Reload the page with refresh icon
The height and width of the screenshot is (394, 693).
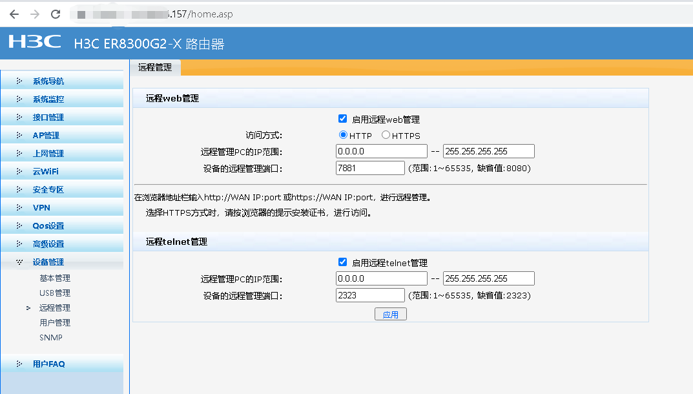click(56, 14)
